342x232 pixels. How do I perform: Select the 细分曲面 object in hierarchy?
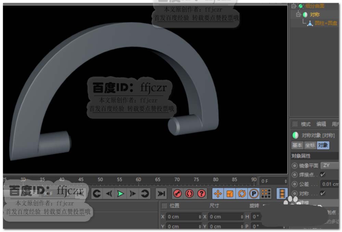coord(315,6)
